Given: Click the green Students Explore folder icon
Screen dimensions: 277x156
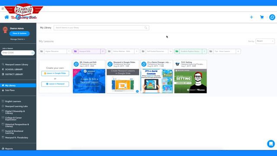Looking at the screenshot, I should click(177, 51).
